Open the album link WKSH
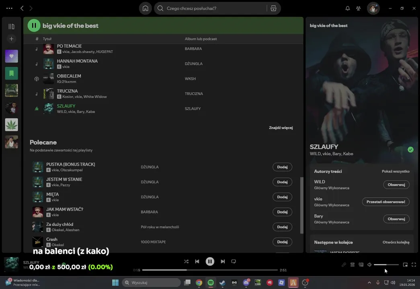420x289 pixels. click(190, 79)
